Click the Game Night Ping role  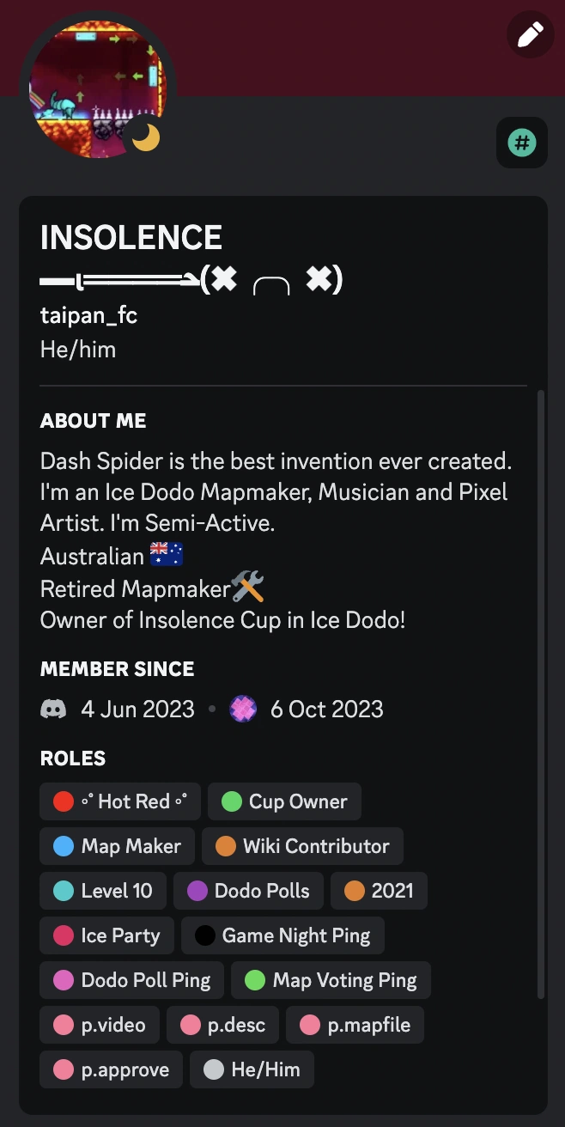coord(282,935)
